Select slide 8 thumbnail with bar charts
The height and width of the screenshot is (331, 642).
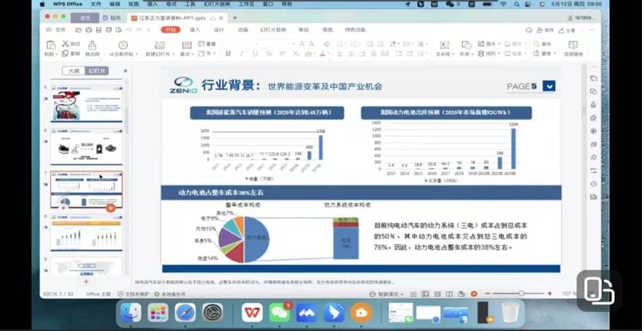86,233
